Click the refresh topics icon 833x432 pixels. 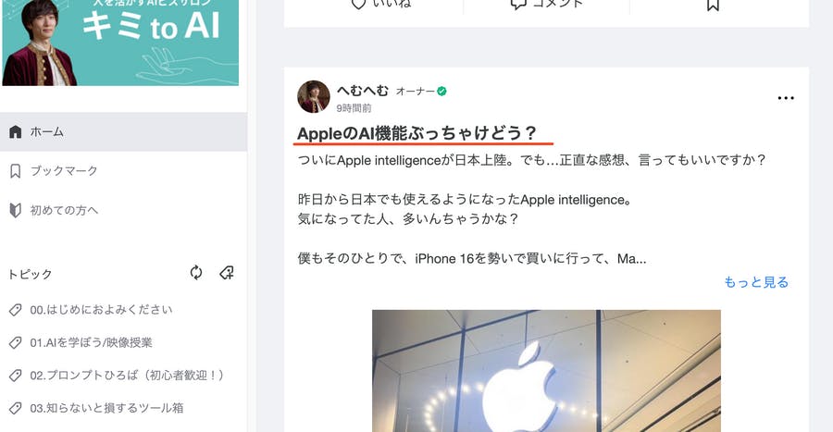click(x=196, y=273)
